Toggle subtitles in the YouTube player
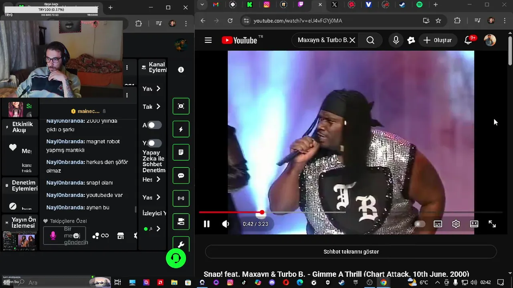 [438, 224]
